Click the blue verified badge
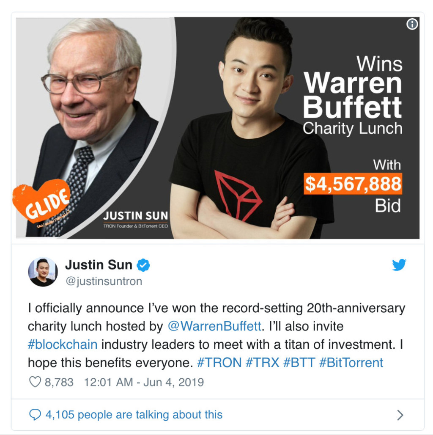 (143, 265)
